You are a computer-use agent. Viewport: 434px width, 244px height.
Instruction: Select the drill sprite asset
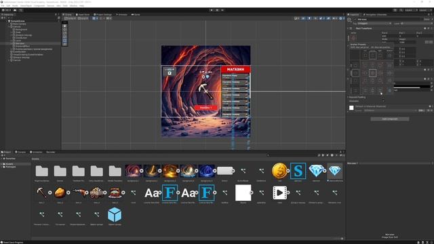coord(79,192)
